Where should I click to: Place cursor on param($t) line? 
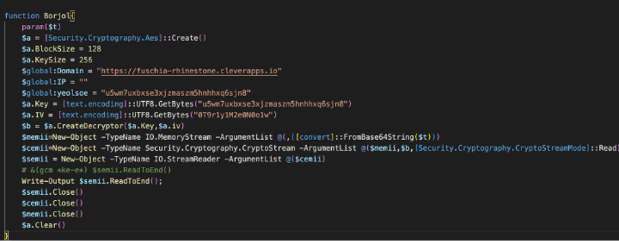[x=42, y=27]
